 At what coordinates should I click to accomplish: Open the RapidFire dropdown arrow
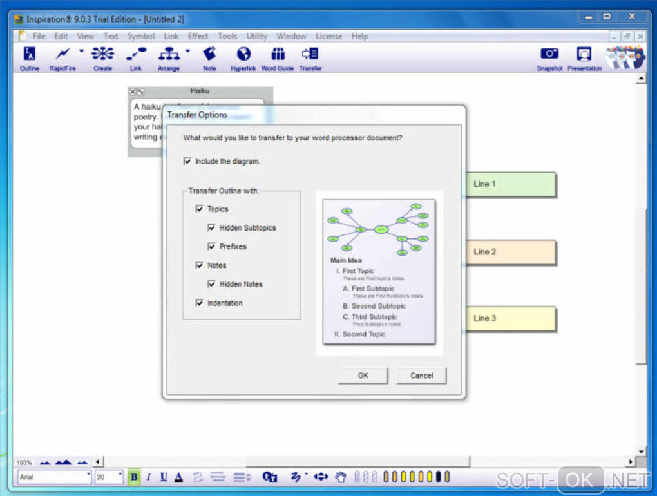pyautogui.click(x=82, y=51)
